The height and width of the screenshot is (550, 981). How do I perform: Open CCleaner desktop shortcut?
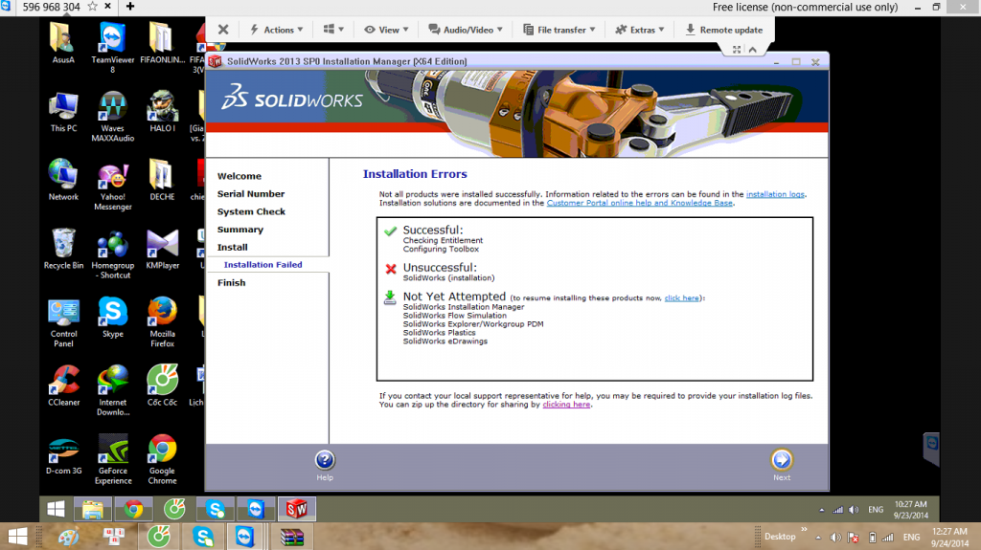pyautogui.click(x=64, y=385)
